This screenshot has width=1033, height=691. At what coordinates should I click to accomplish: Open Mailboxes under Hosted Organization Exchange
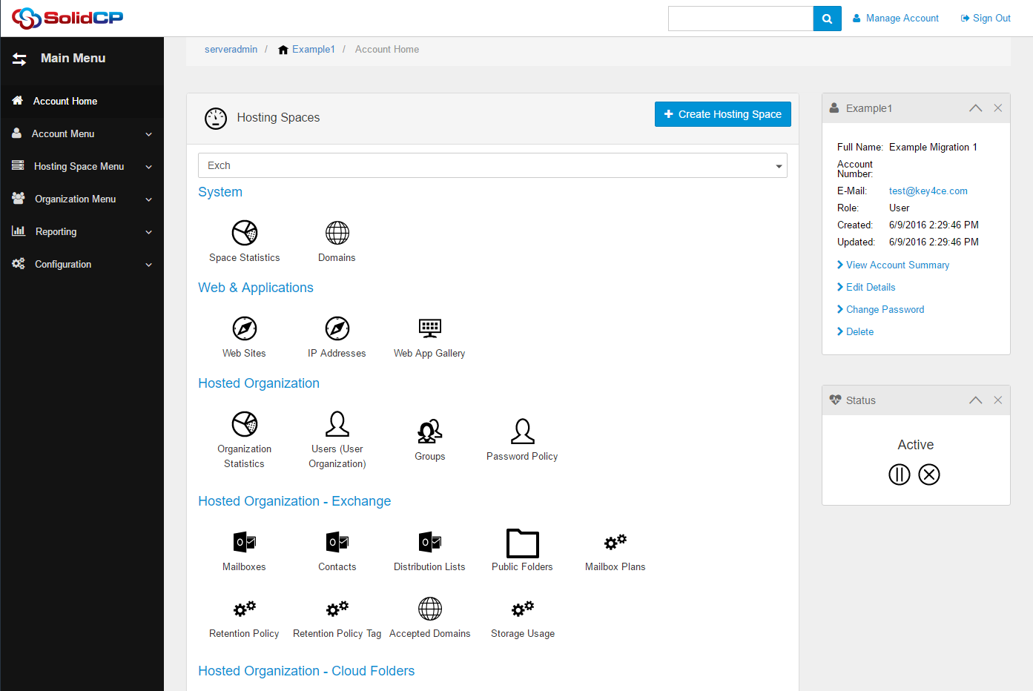pyautogui.click(x=244, y=549)
